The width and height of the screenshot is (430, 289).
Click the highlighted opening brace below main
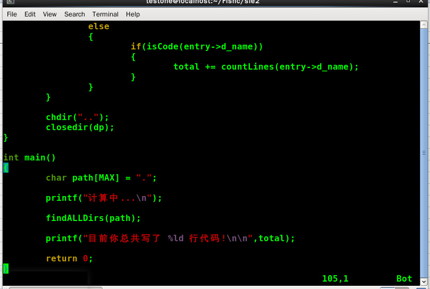(x=6, y=168)
